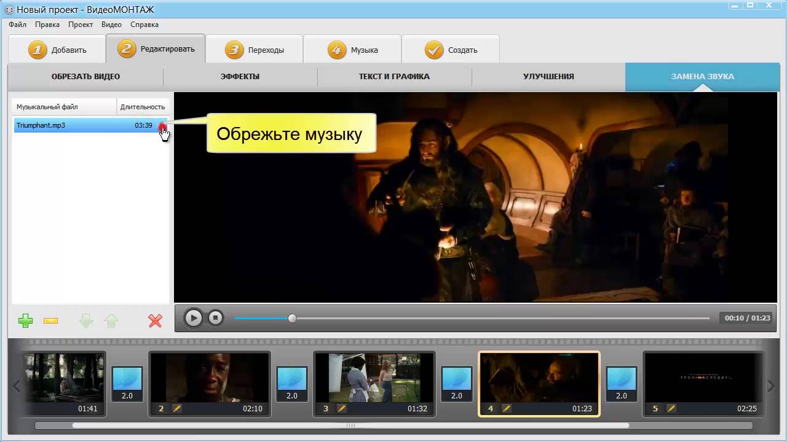Move music track up with green arrow
Image resolution: width=787 pixels, height=442 pixels.
coord(111,320)
